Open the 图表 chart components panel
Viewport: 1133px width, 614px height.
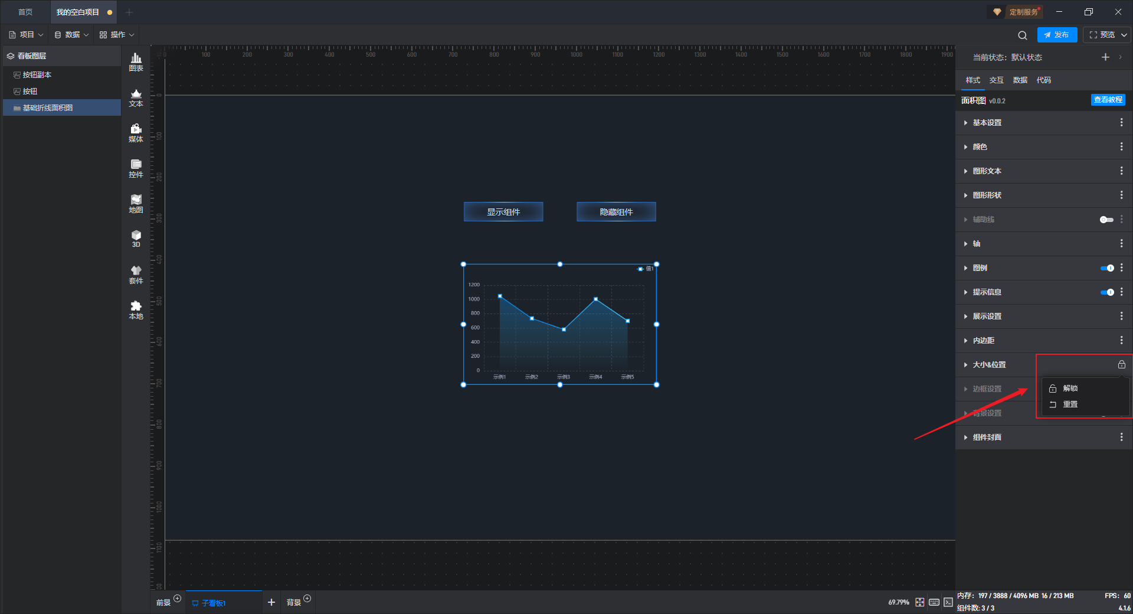[x=136, y=61]
